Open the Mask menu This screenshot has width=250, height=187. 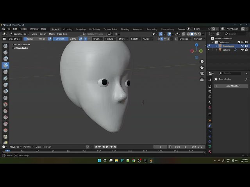point(52,34)
